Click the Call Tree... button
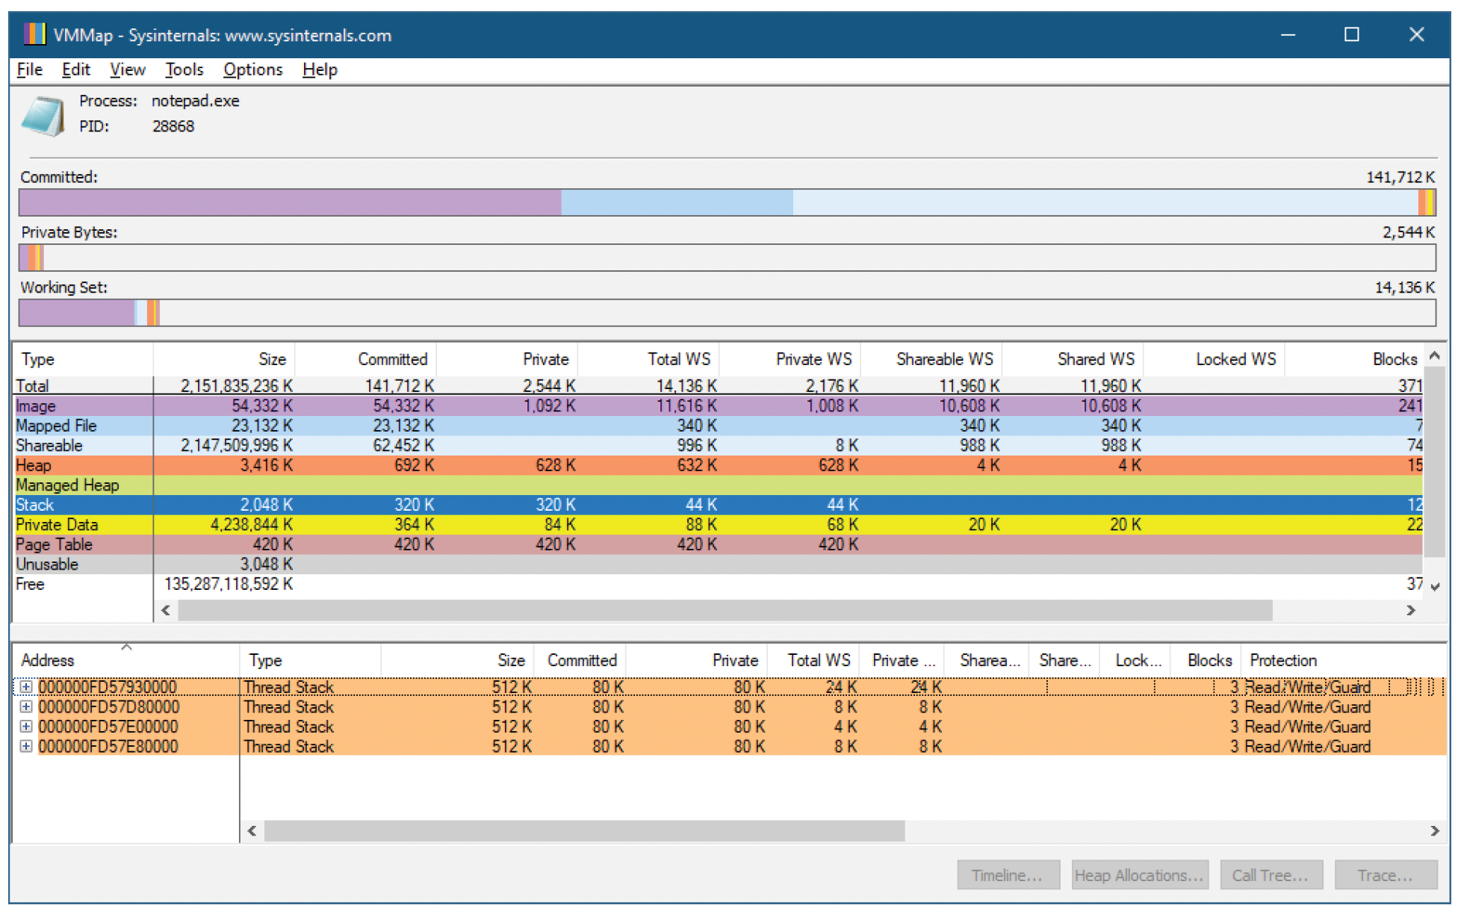 pos(1271,875)
